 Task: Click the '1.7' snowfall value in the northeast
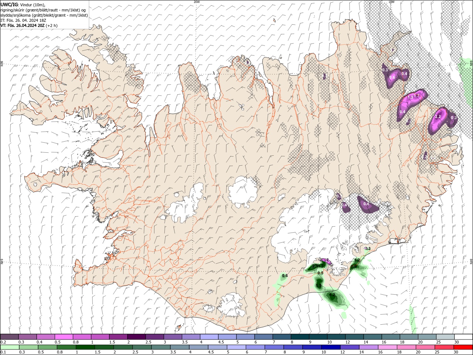point(417,96)
